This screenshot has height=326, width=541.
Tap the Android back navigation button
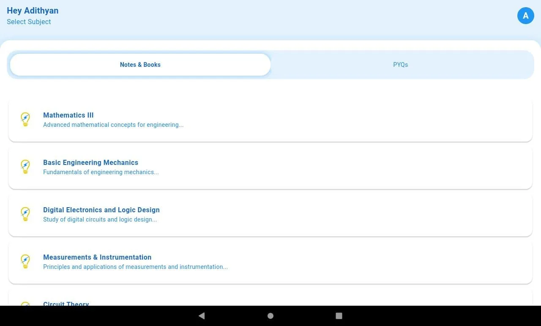click(x=202, y=316)
